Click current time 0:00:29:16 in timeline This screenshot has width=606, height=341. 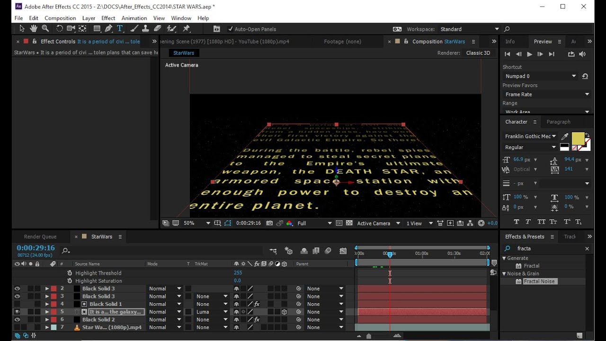click(36, 248)
